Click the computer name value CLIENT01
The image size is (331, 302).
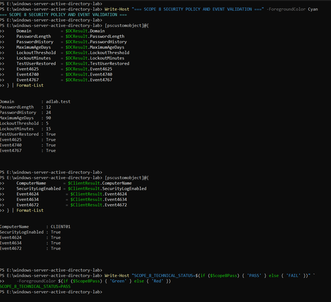point(61,227)
